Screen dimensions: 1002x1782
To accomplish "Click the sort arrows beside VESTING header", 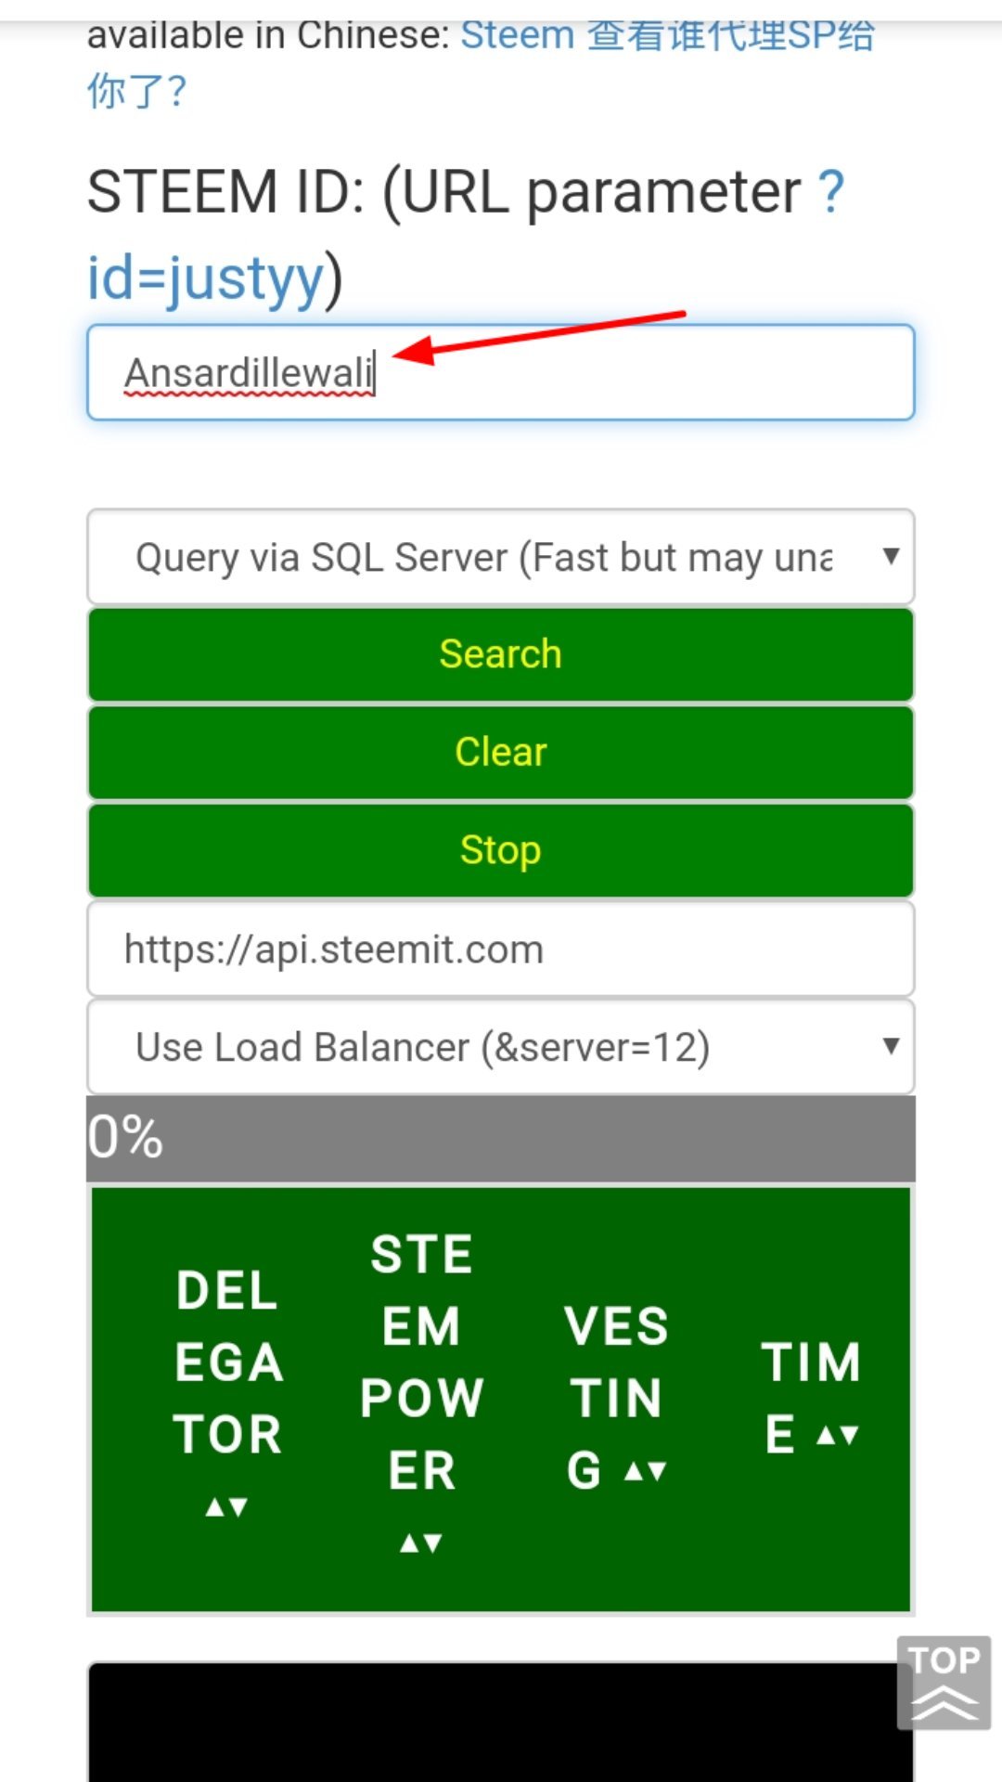I will tap(646, 1472).
